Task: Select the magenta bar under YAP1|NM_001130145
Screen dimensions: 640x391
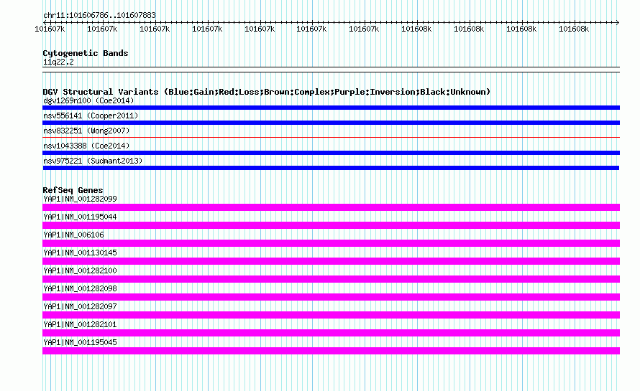Action: (x=331, y=261)
